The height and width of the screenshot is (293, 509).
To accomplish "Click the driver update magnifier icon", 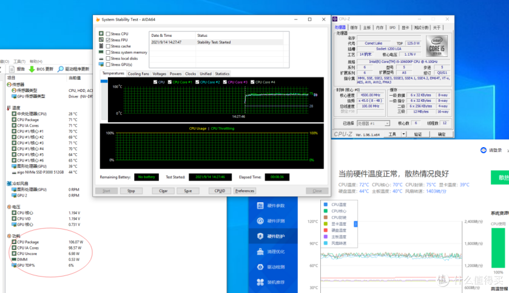I will pos(60,69).
